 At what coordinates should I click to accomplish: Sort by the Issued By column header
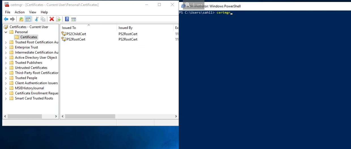point(145,28)
